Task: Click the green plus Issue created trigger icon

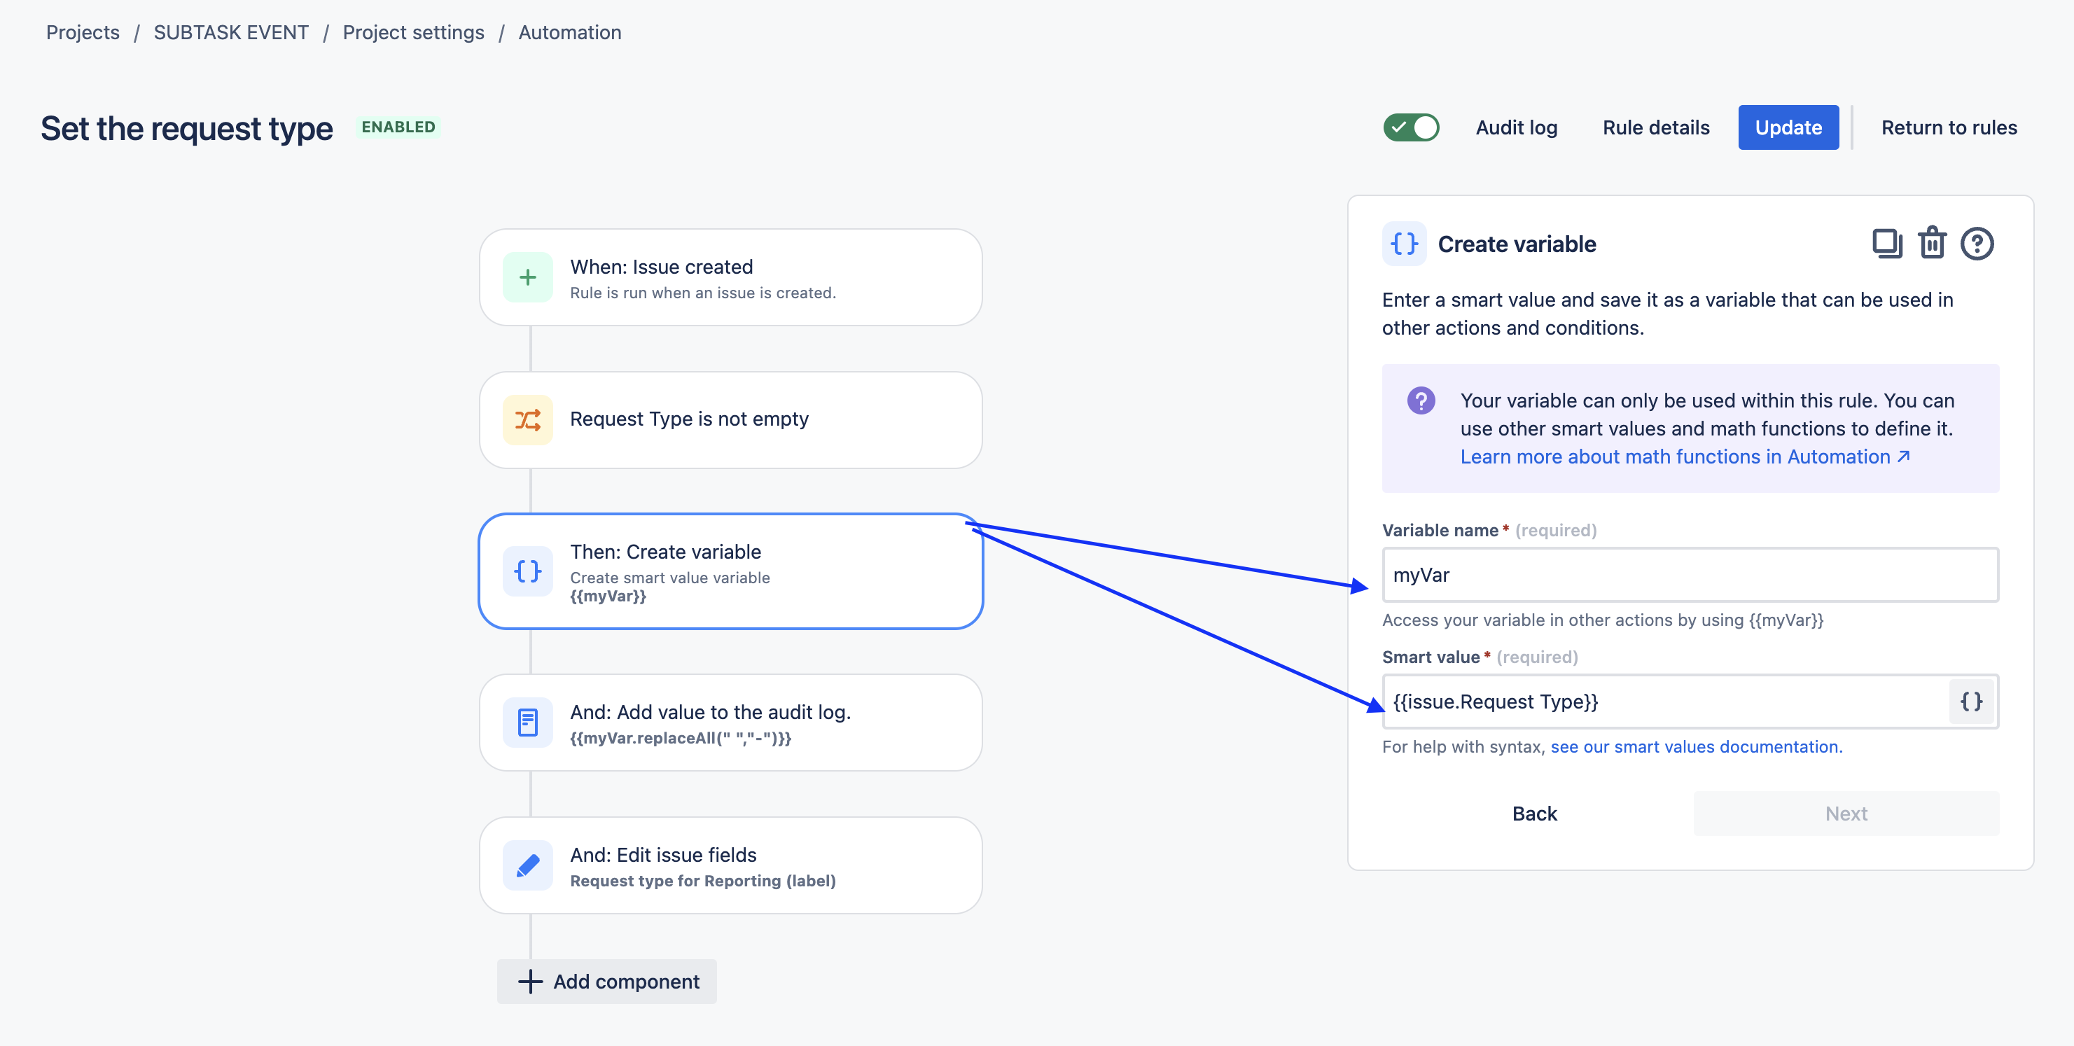Action: point(527,277)
